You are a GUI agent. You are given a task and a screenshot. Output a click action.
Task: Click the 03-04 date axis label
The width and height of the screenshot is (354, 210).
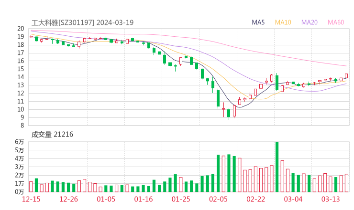click(293, 199)
